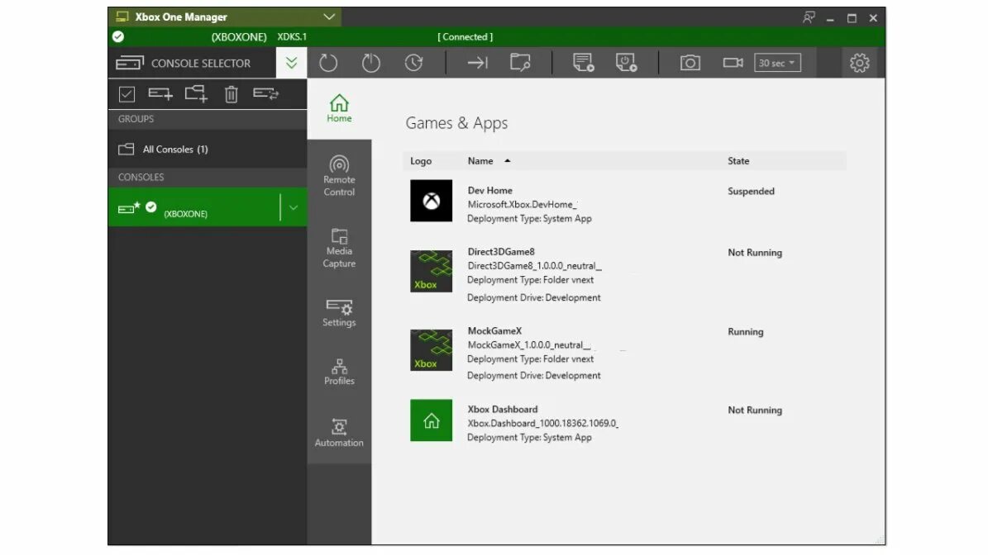Open the Automation tab
This screenshot has width=988, height=555.
(x=339, y=433)
